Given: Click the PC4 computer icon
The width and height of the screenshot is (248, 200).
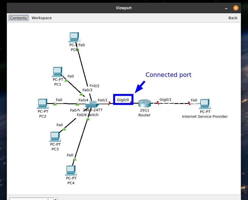Looking at the screenshot, I should click(71, 171).
